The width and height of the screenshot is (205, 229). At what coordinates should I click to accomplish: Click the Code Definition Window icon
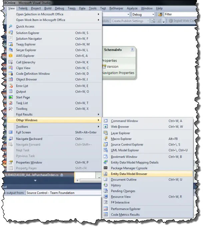(x=10, y=73)
